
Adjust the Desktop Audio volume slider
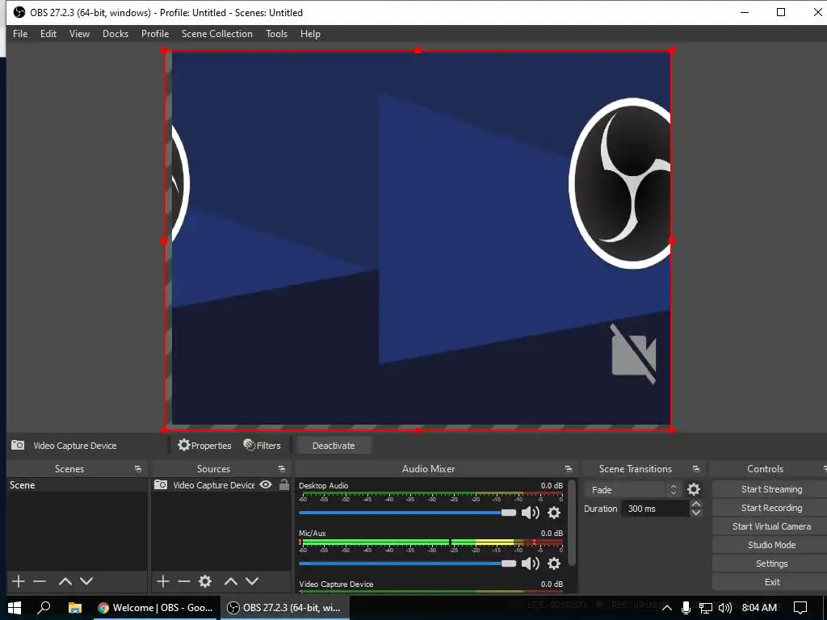tap(407, 513)
